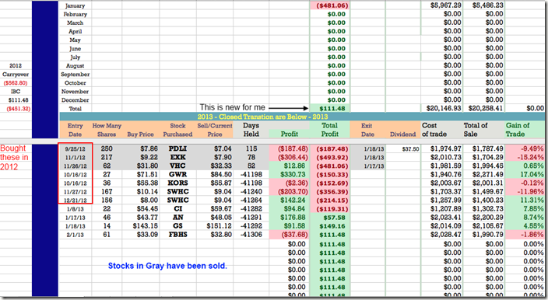Select the Entry Date column header
Screen dimensions: 548x300
pyautogui.click(x=76, y=130)
